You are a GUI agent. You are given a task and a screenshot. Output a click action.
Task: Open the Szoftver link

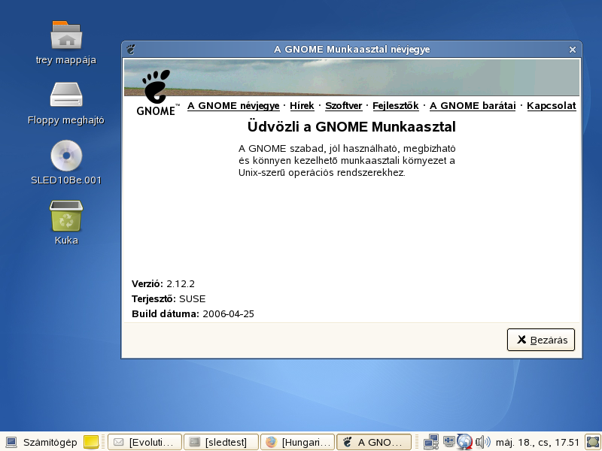(x=344, y=106)
